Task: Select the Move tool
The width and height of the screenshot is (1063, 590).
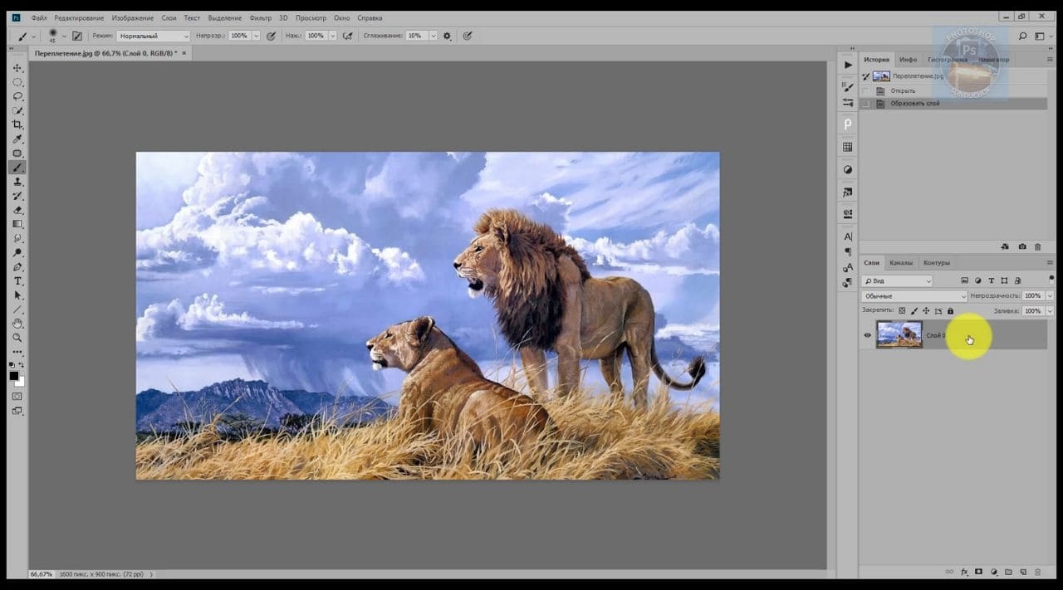Action: tap(17, 68)
